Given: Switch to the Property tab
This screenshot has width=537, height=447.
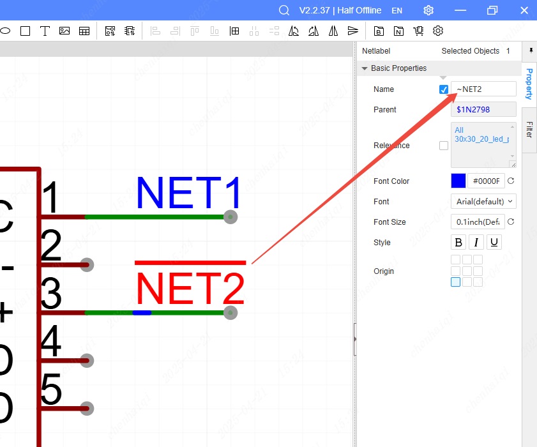Looking at the screenshot, I should tap(529, 84).
